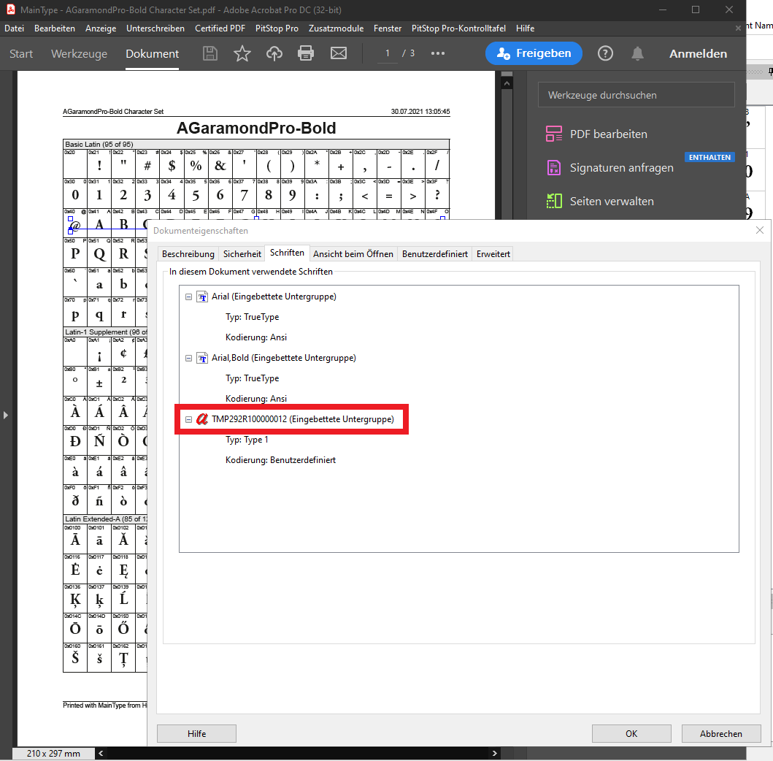
Task: Click the Adobe Acrobat title bar icon
Action: tap(11, 9)
